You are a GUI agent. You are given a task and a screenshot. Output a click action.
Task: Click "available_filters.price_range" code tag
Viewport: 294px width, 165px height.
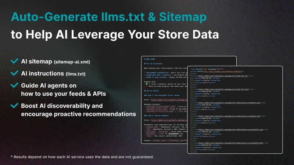pos(160,111)
